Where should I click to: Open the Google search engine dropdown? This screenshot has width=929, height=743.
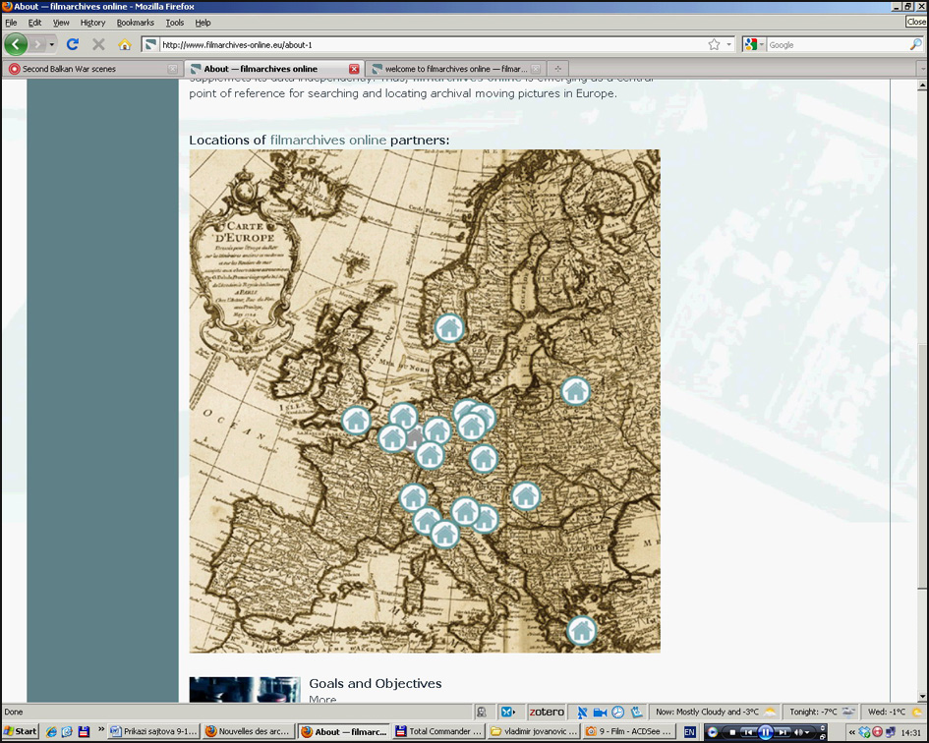coord(754,44)
